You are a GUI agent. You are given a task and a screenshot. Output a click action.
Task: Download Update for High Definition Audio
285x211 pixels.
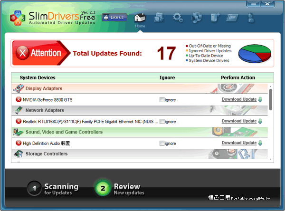tap(239, 143)
